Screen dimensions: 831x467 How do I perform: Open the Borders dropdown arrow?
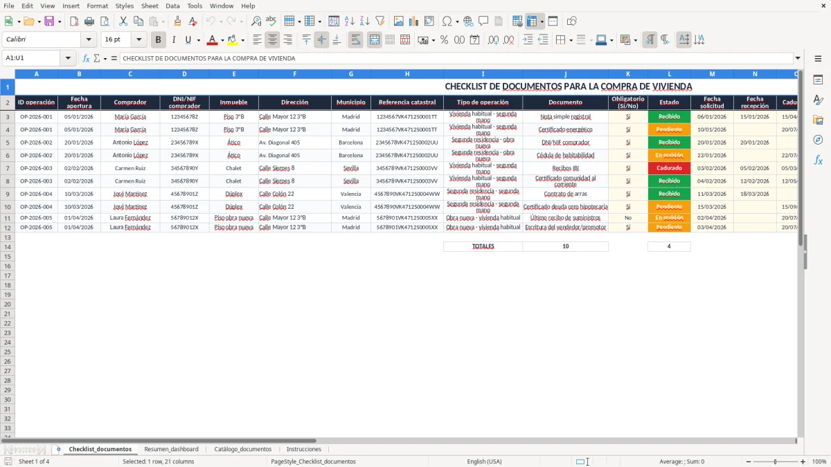(573, 40)
